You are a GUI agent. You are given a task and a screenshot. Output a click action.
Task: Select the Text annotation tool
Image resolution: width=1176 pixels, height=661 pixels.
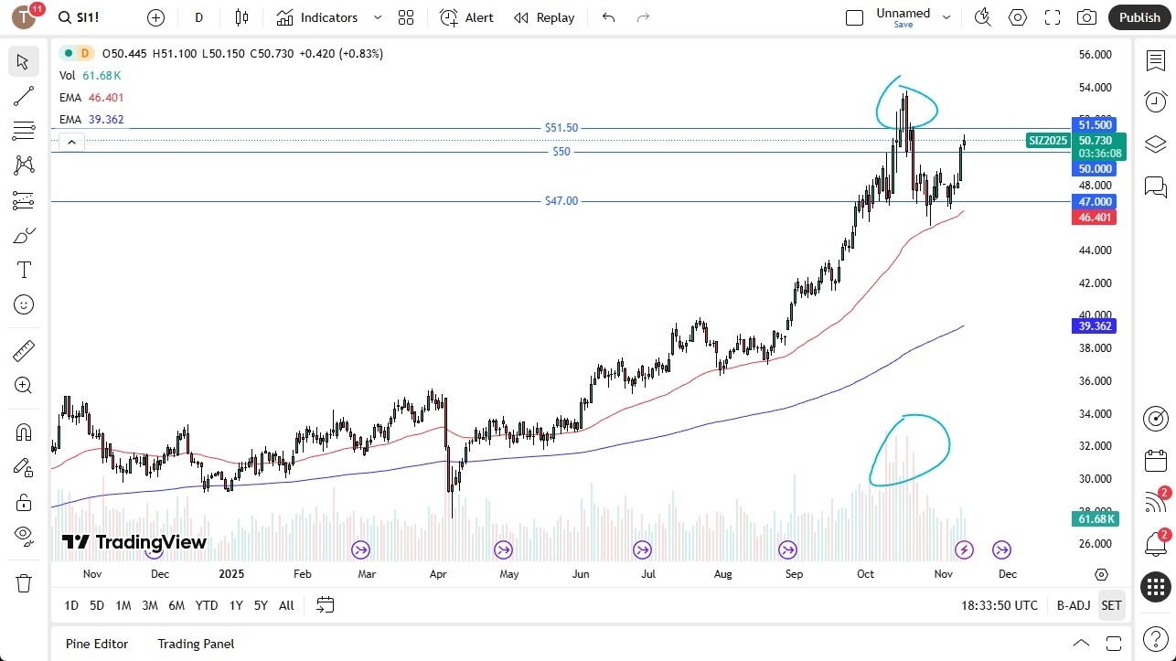pos(23,269)
